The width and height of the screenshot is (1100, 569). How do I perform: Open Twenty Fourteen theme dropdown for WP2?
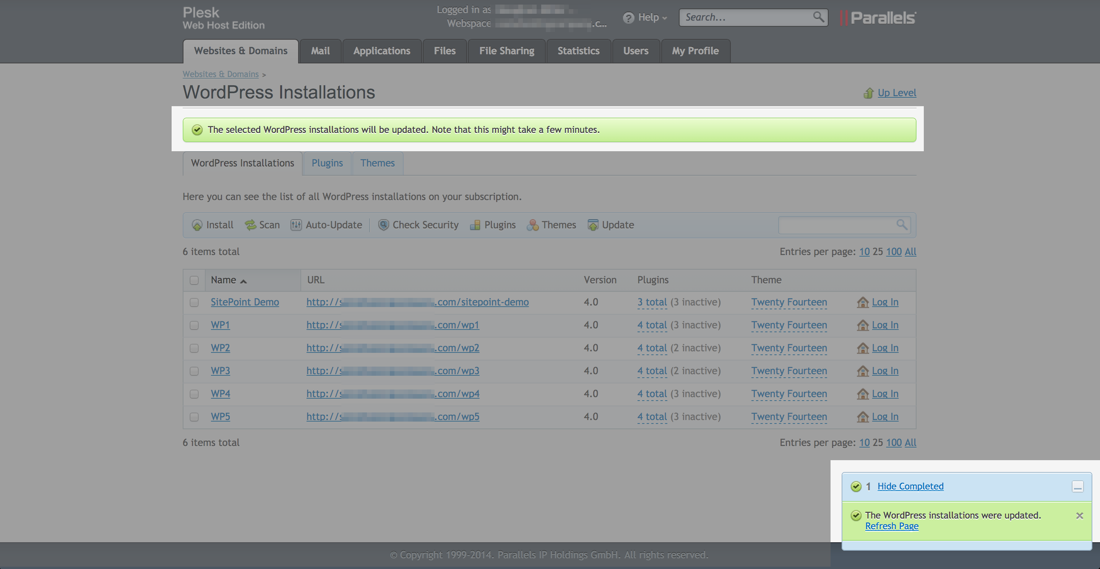pyautogui.click(x=789, y=348)
